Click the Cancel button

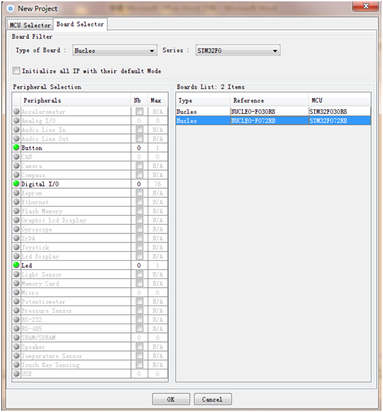pyautogui.click(x=213, y=399)
